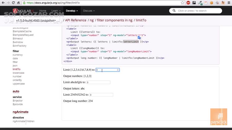Click the browser home icon
Image resolution: width=232 pixels, height=130 pixels.
point(18,3)
